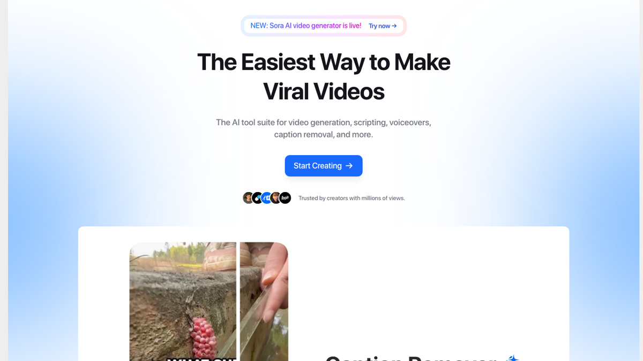Click the arrow icon inside Start Creating
The height and width of the screenshot is (361, 643).
pos(349,166)
